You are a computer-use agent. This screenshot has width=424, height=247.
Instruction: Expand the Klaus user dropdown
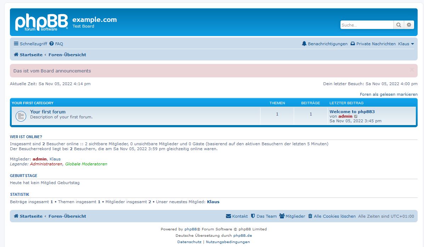click(406, 44)
